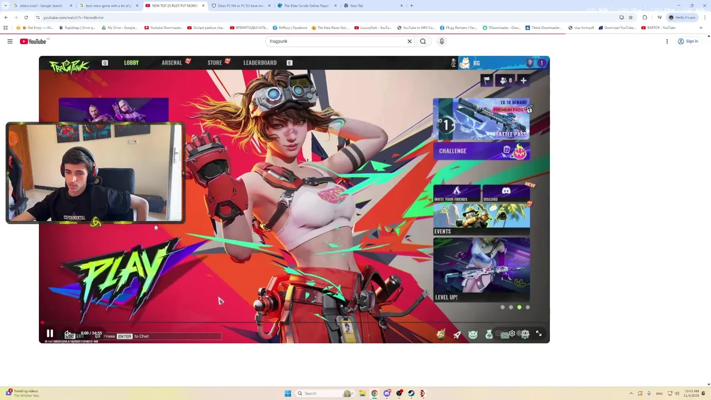Open the CHALLENGE panel
The height and width of the screenshot is (400, 711).
pos(482,151)
